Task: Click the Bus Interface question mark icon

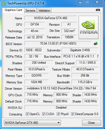Action: (x=98, y=56)
